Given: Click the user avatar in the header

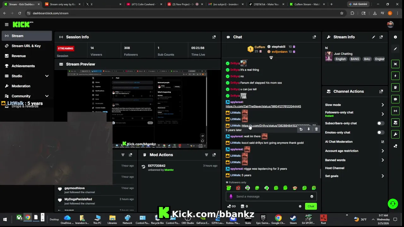Looking at the screenshot, I should [390, 24].
